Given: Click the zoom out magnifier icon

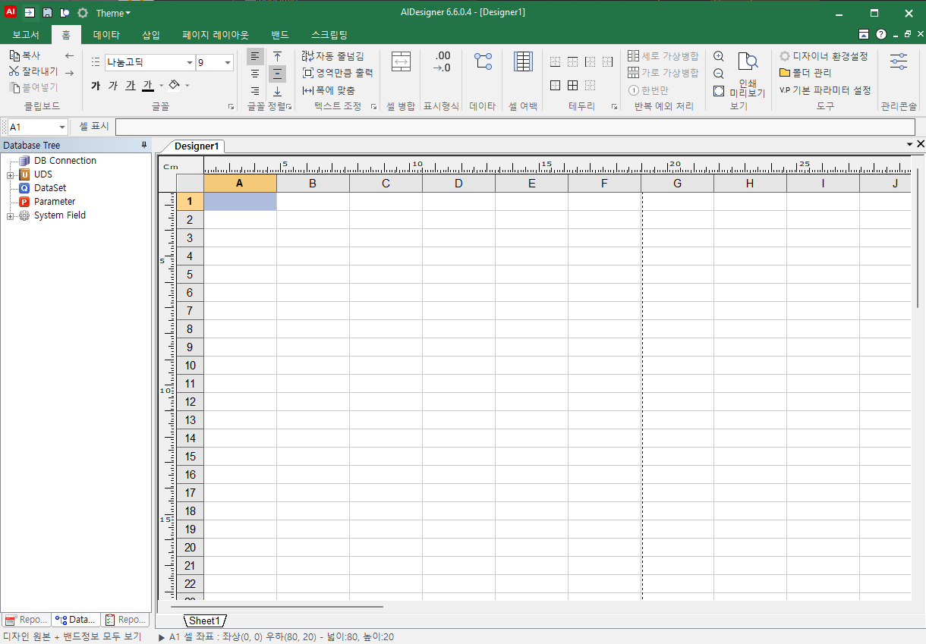Looking at the screenshot, I should point(719,74).
